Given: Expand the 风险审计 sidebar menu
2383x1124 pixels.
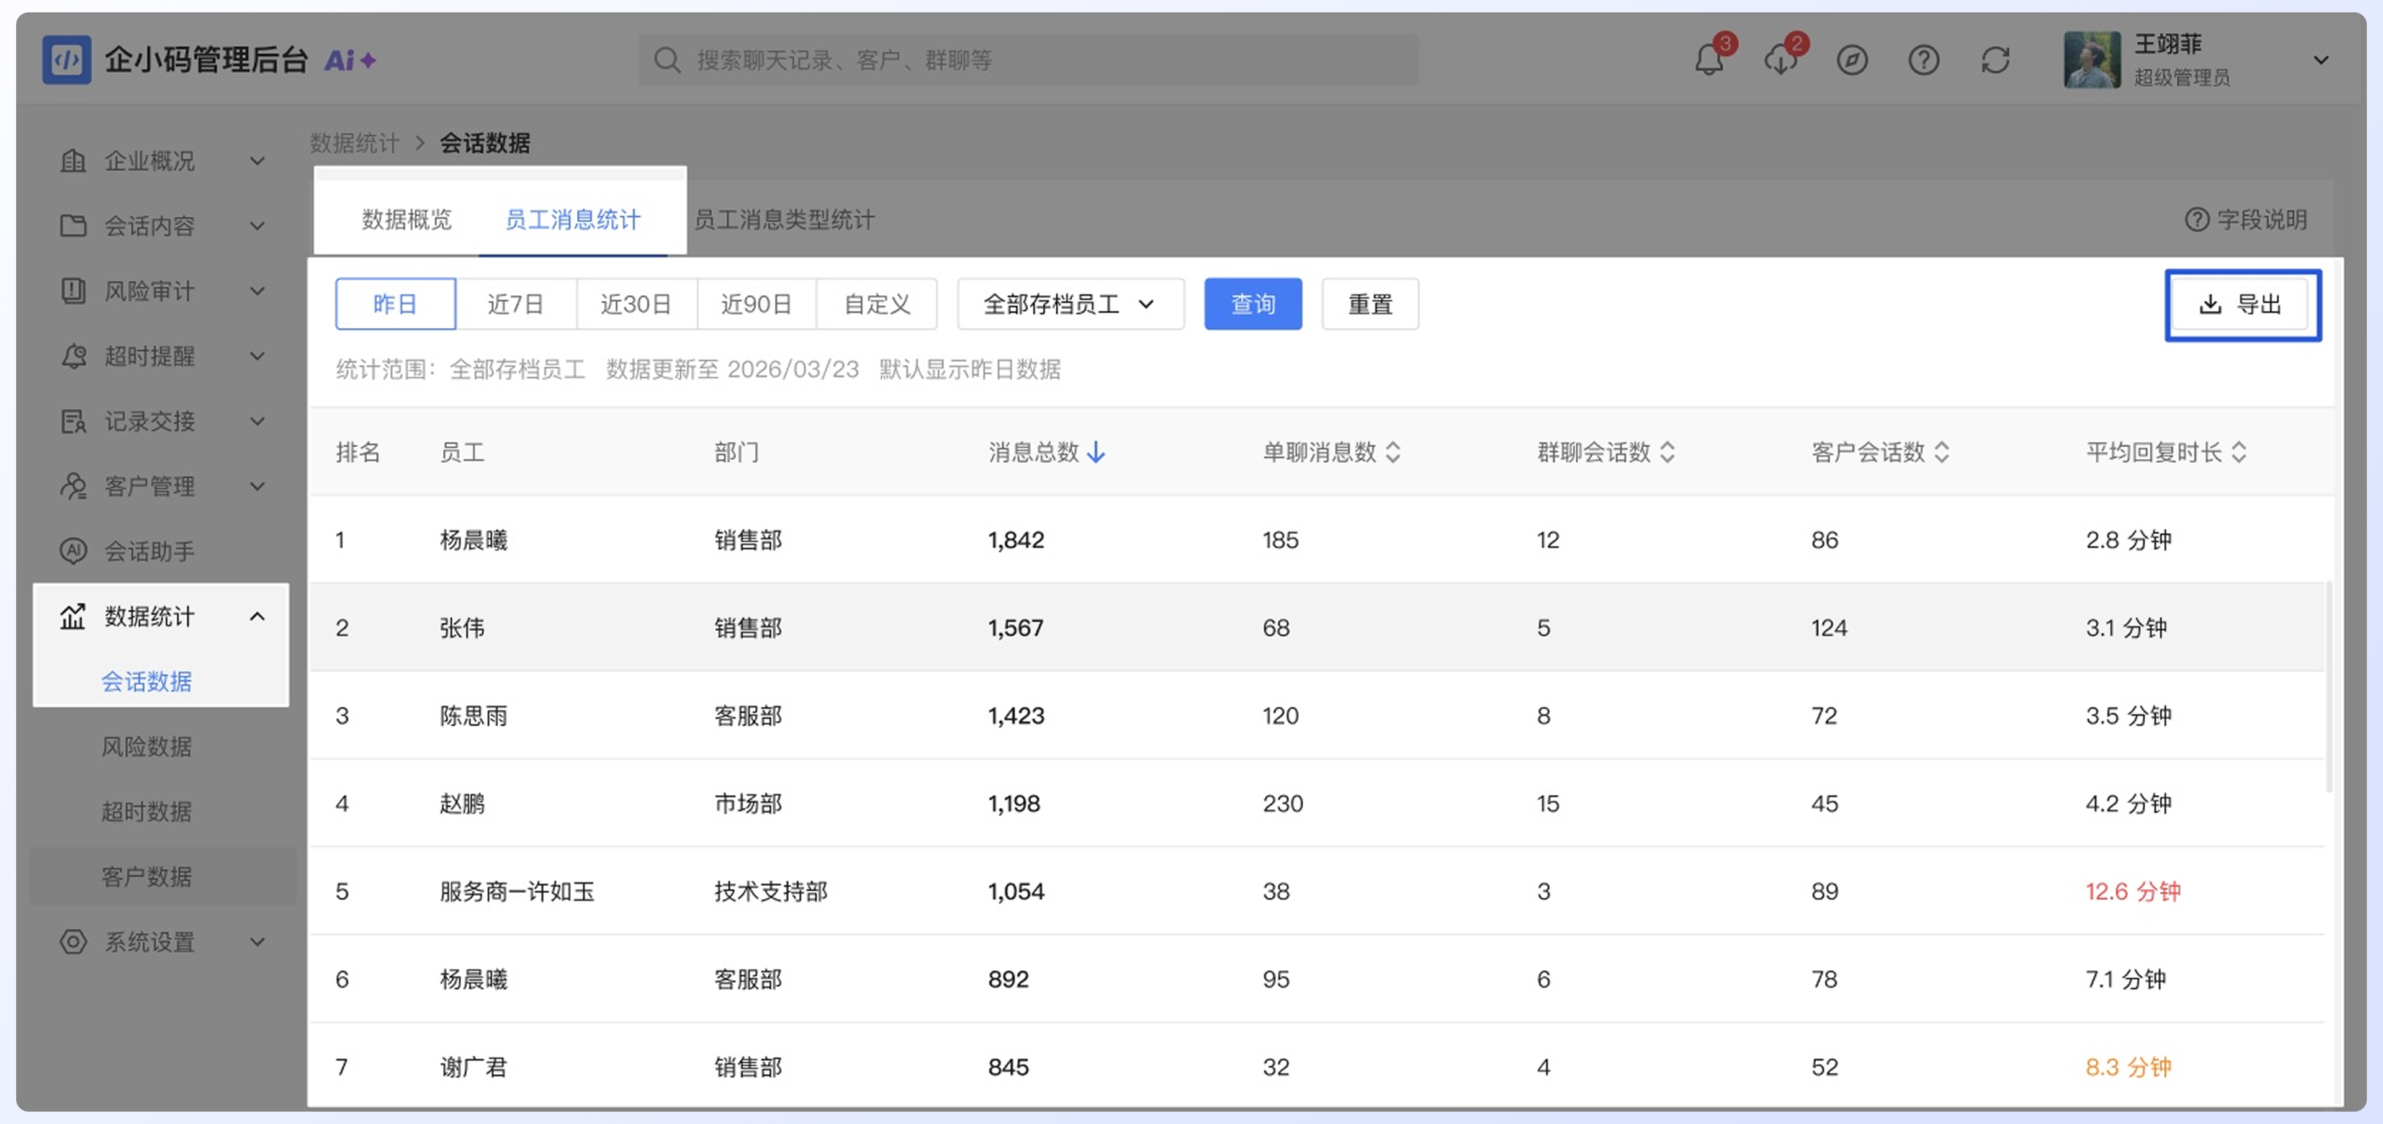Looking at the screenshot, I should coord(162,291).
